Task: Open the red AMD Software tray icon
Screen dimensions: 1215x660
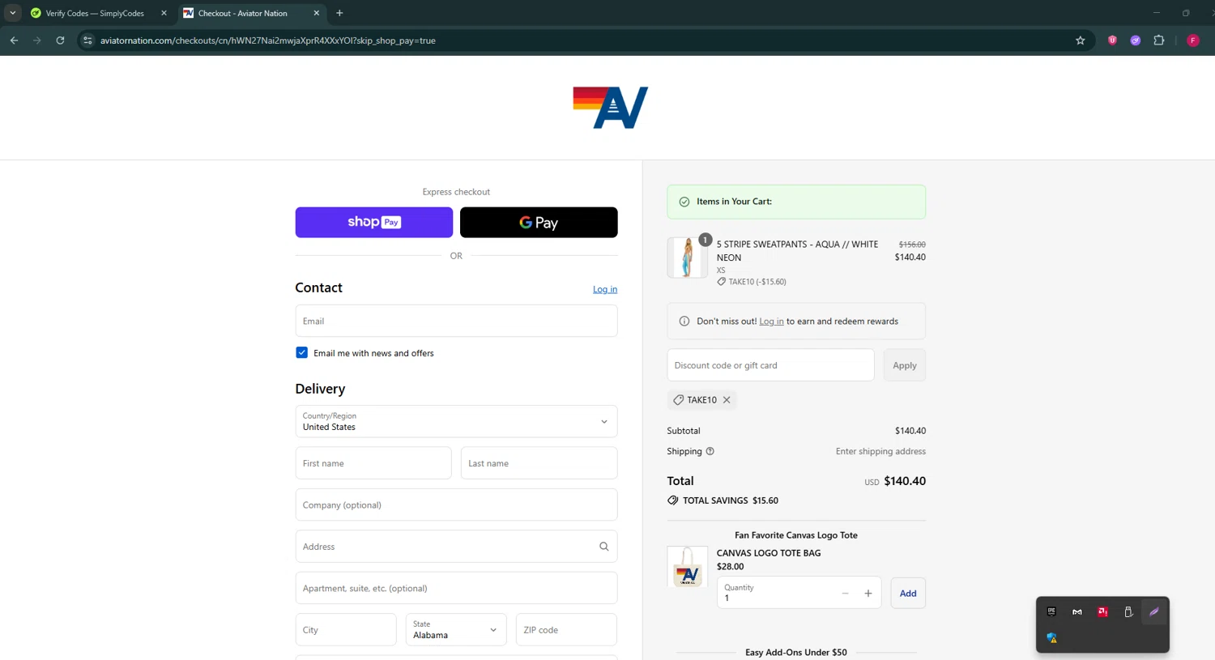Action: (1102, 612)
